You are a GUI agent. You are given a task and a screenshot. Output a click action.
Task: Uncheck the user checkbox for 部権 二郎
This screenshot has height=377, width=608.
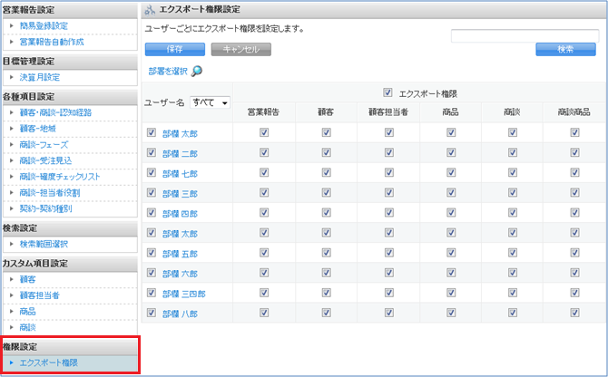click(x=151, y=153)
